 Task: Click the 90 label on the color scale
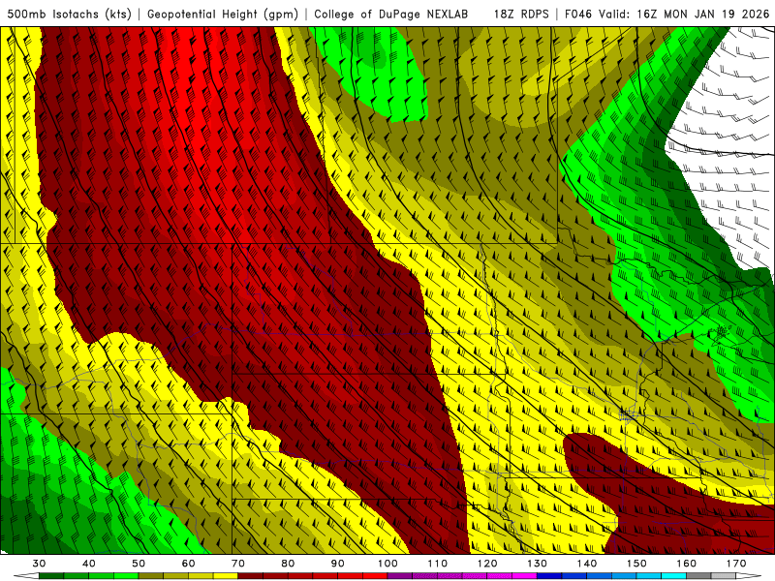pos(337,564)
